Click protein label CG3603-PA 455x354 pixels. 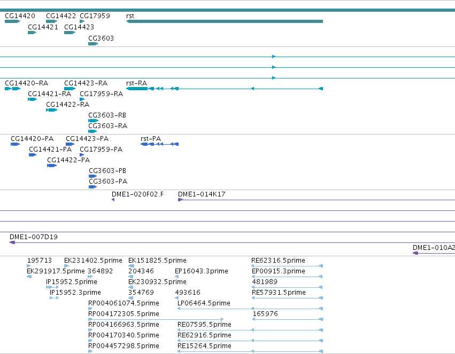click(108, 182)
